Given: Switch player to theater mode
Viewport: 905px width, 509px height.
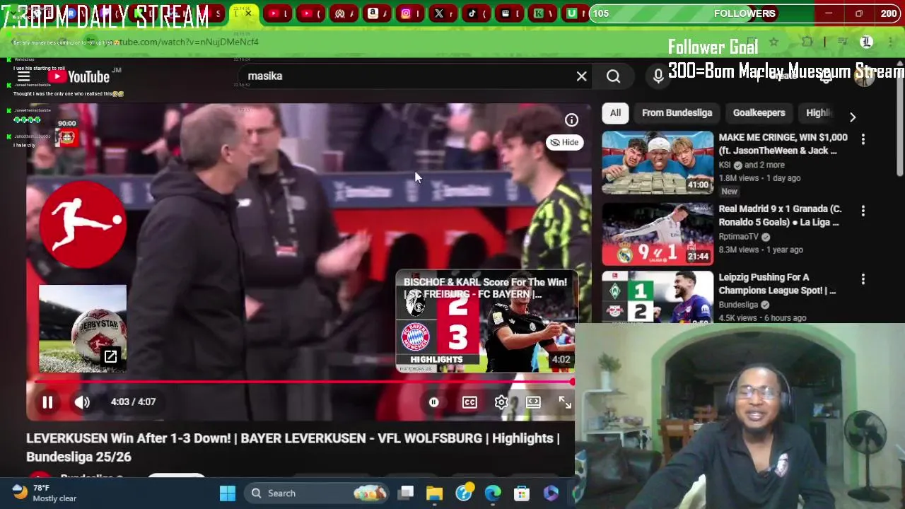Looking at the screenshot, I should coord(533,402).
